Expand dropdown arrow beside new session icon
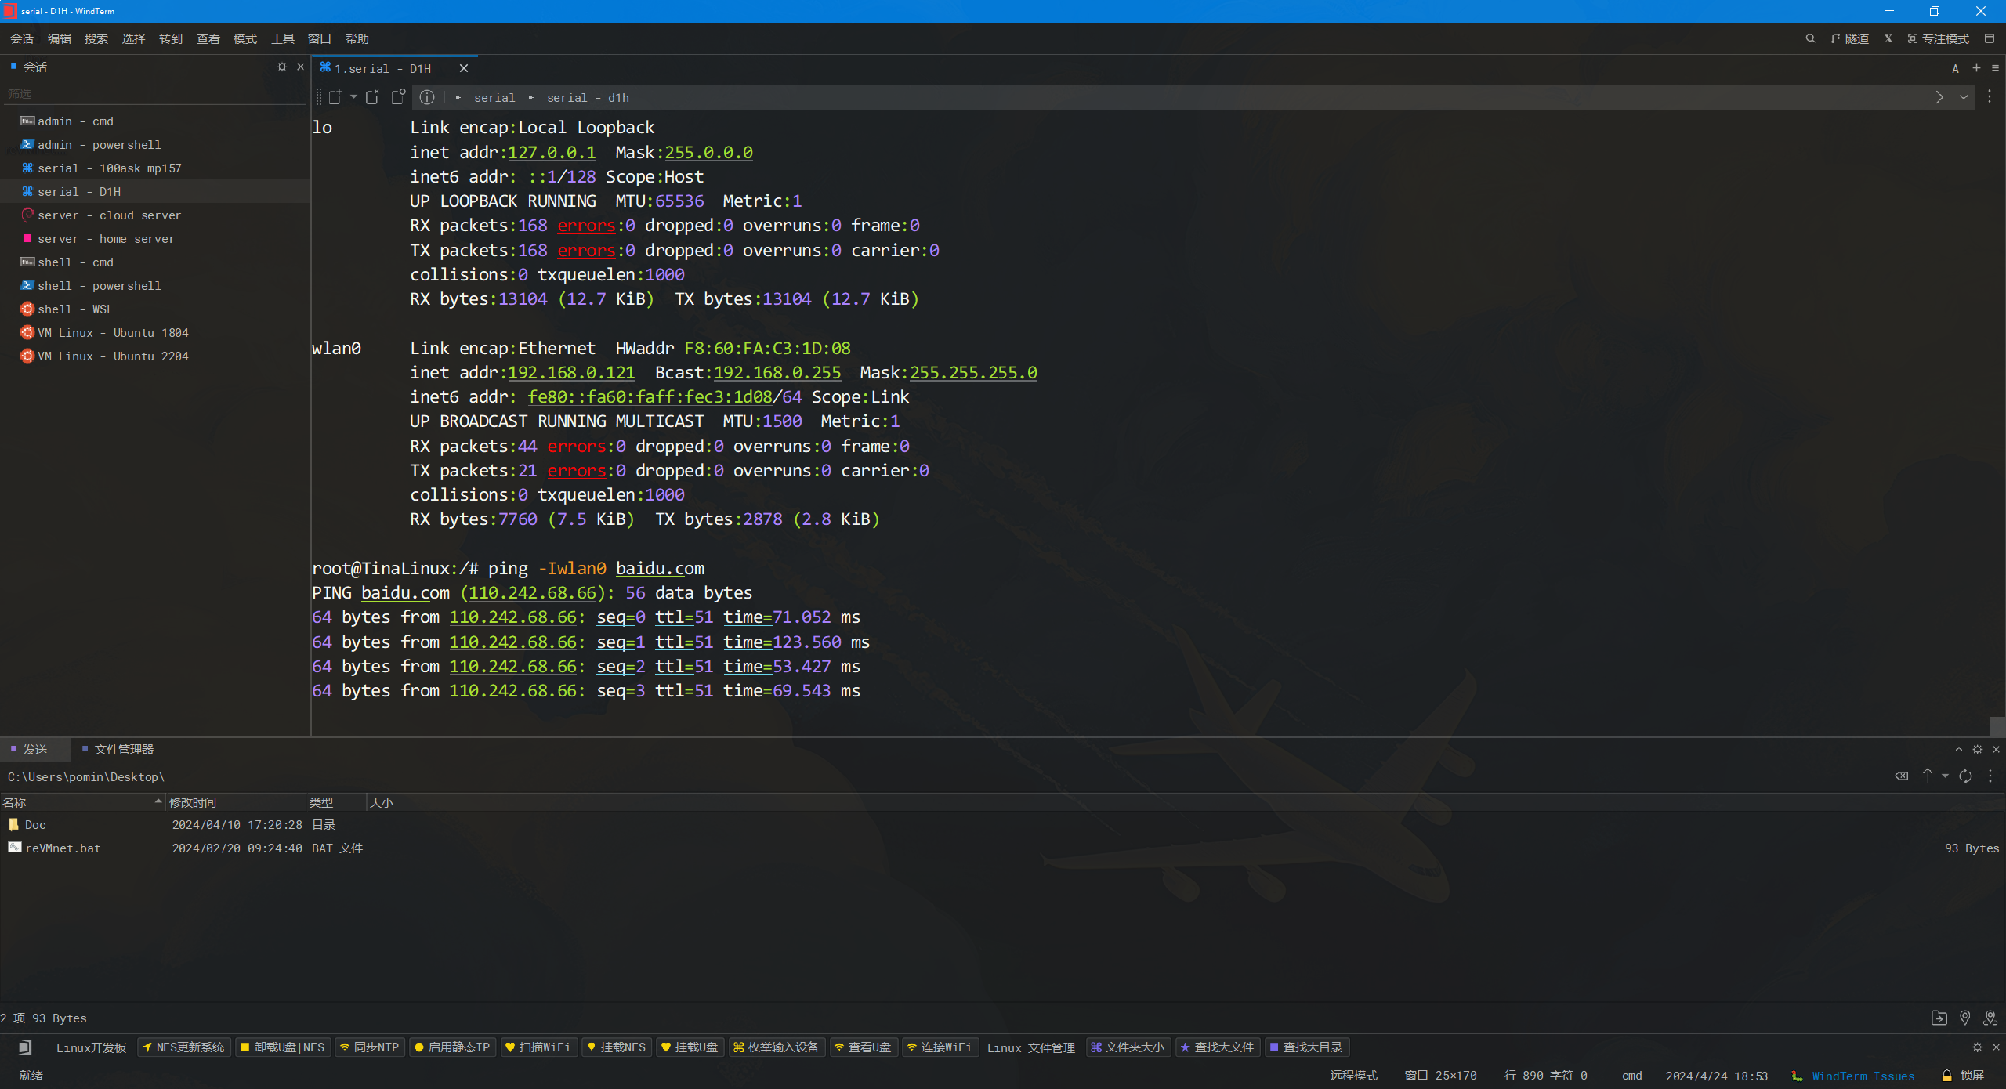Screen dimensions: 2006x1089 353,97
